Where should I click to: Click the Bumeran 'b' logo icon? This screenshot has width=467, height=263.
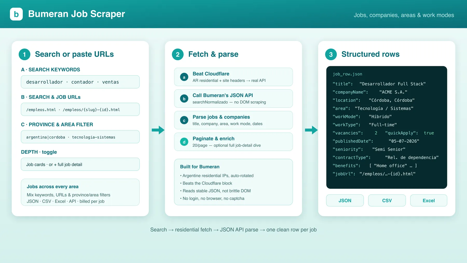16,14
